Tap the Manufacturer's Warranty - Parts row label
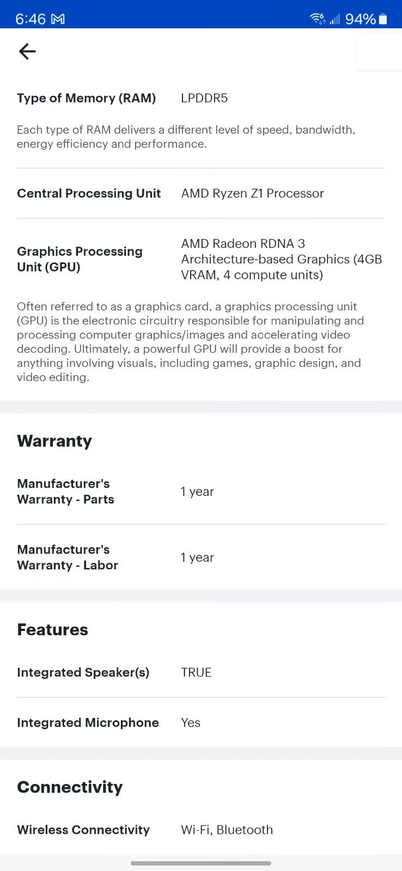This screenshot has height=871, width=402. click(x=65, y=492)
